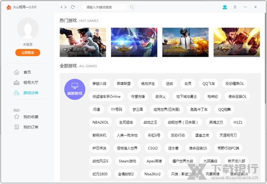Viewport: 267px width, 184px height.
Task: Select the 炉石传说 game tag
Action: (100, 148)
